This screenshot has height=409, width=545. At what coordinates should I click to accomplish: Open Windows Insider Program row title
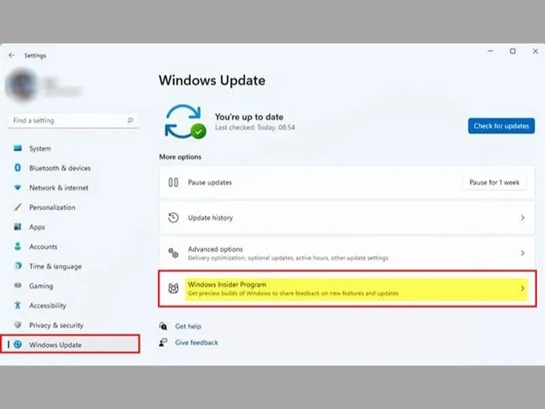227,284
